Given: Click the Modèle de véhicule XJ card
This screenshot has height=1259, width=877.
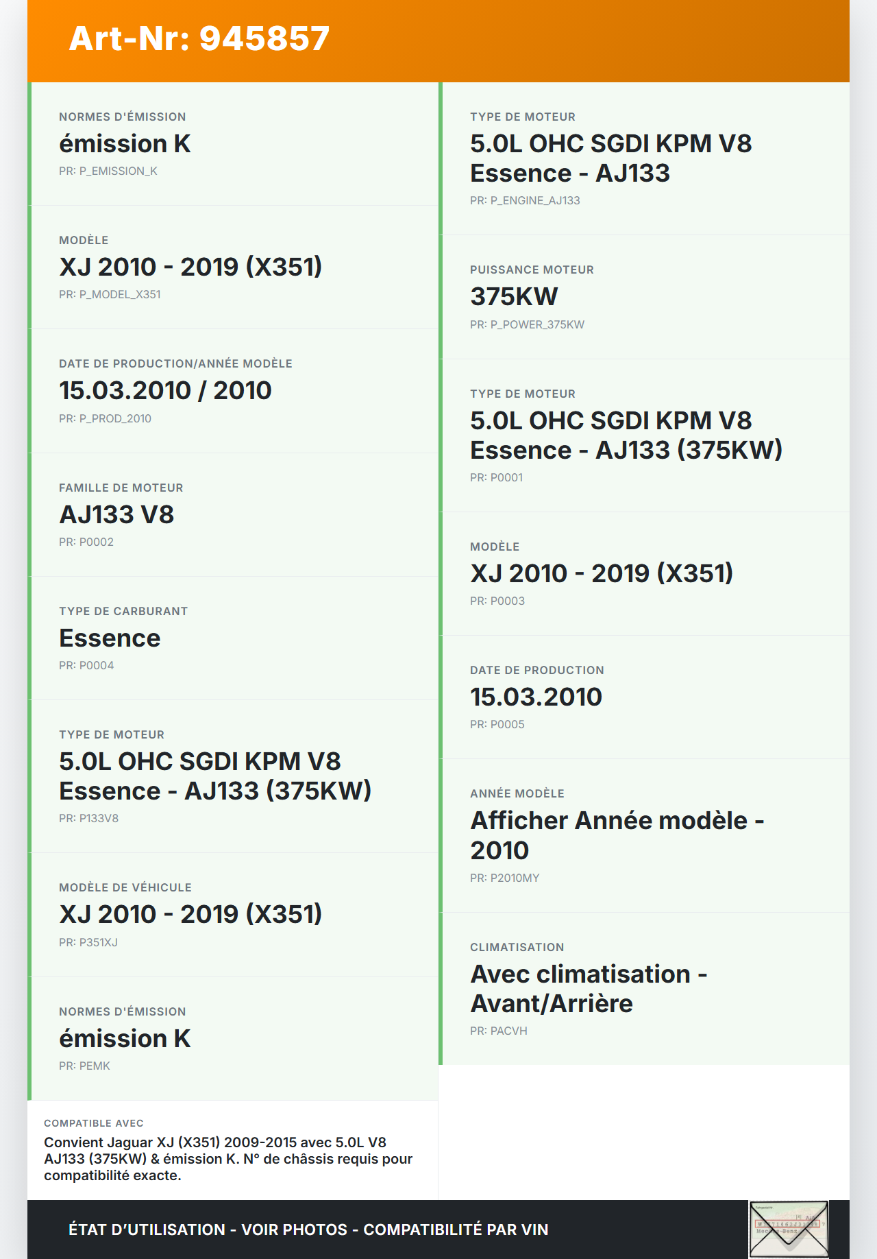Looking at the screenshot, I should 233,914.
